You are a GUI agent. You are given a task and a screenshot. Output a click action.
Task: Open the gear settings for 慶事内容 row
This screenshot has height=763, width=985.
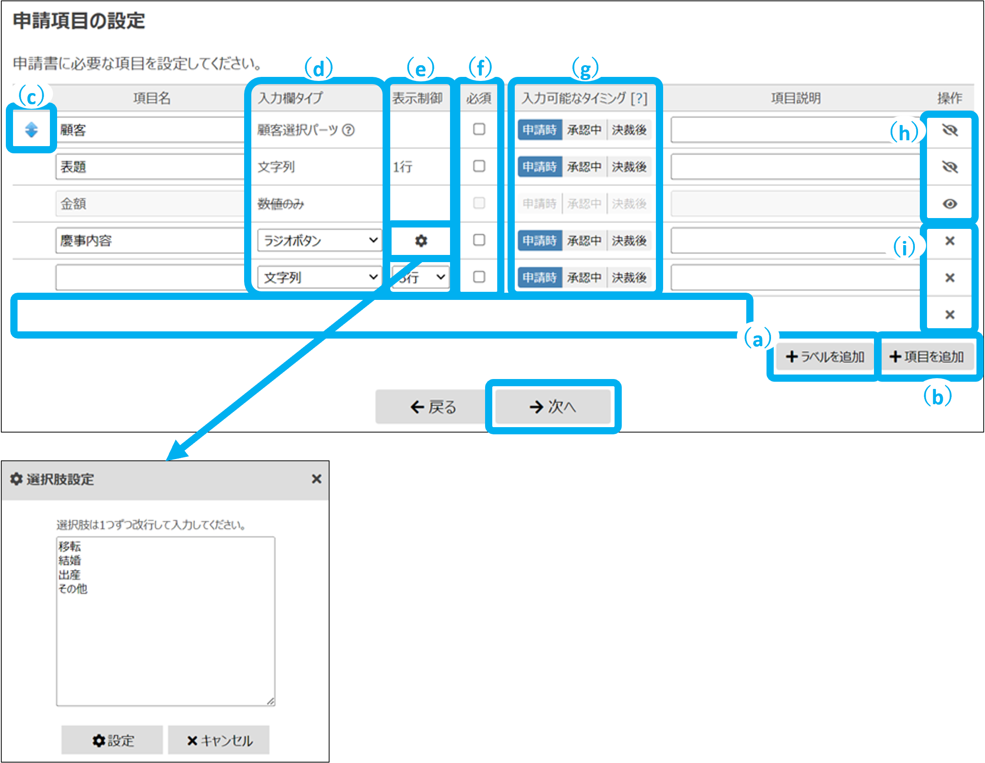pos(420,241)
